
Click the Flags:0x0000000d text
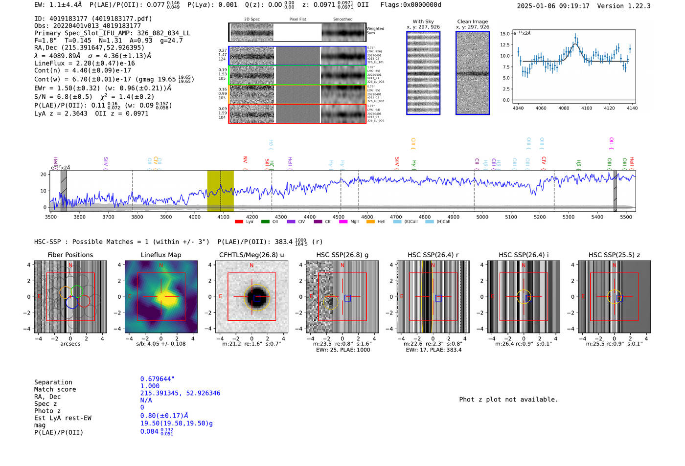point(411,5)
